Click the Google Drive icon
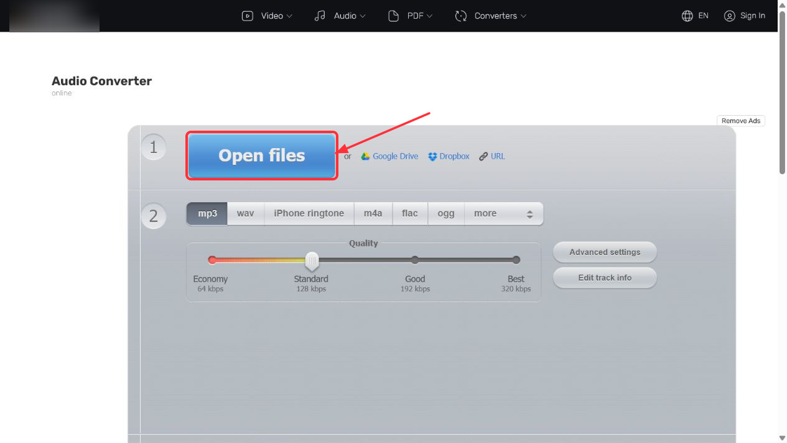 click(x=366, y=156)
